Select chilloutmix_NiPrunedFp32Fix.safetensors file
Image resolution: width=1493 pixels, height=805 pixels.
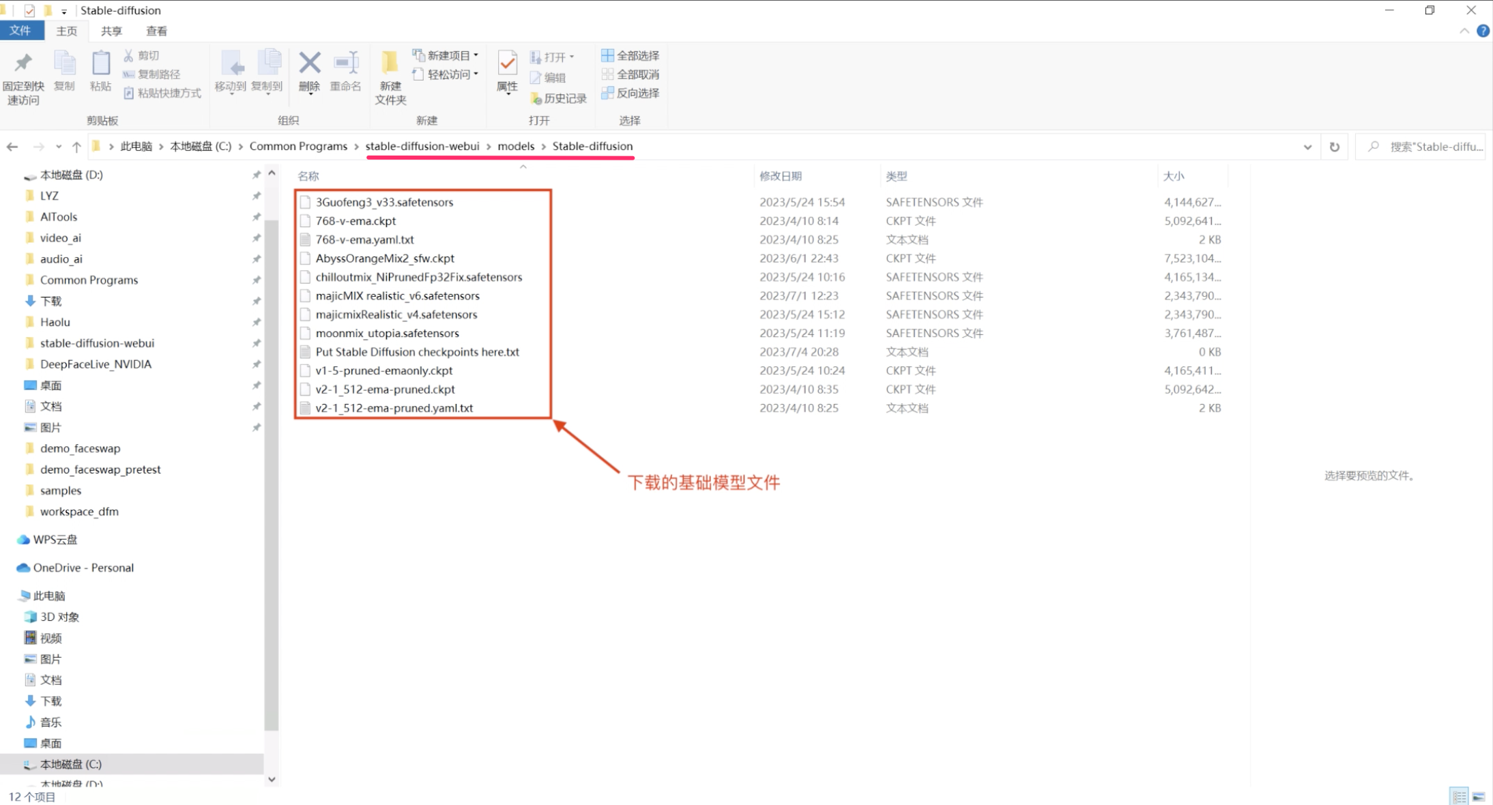pyautogui.click(x=418, y=277)
